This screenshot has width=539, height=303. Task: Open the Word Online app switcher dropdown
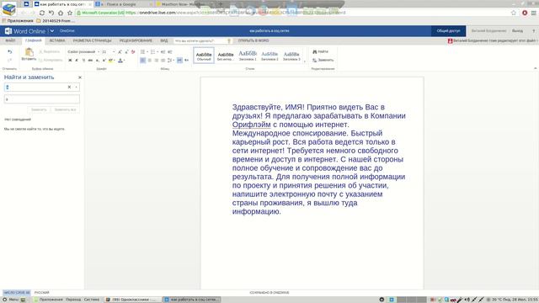tap(52, 31)
